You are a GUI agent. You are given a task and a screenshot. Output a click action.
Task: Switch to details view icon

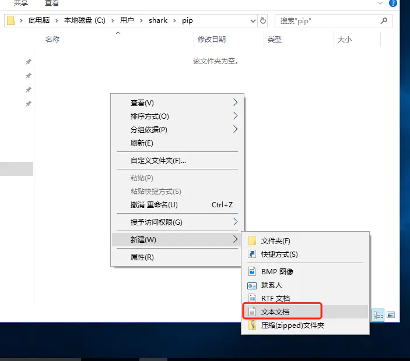point(378,315)
